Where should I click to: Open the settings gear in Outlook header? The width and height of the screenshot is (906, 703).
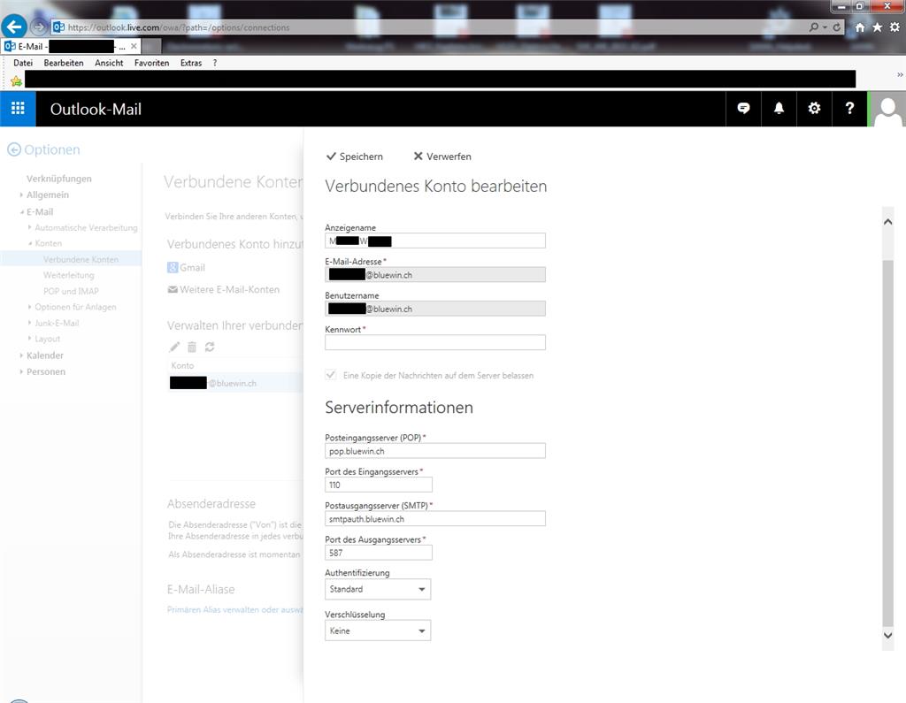(814, 109)
